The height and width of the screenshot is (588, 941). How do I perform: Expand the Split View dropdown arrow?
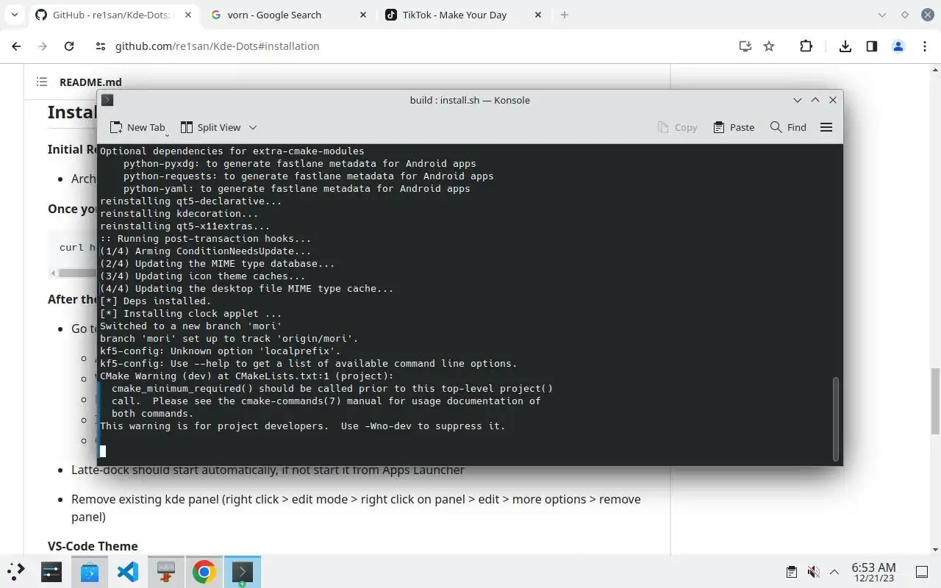[253, 127]
